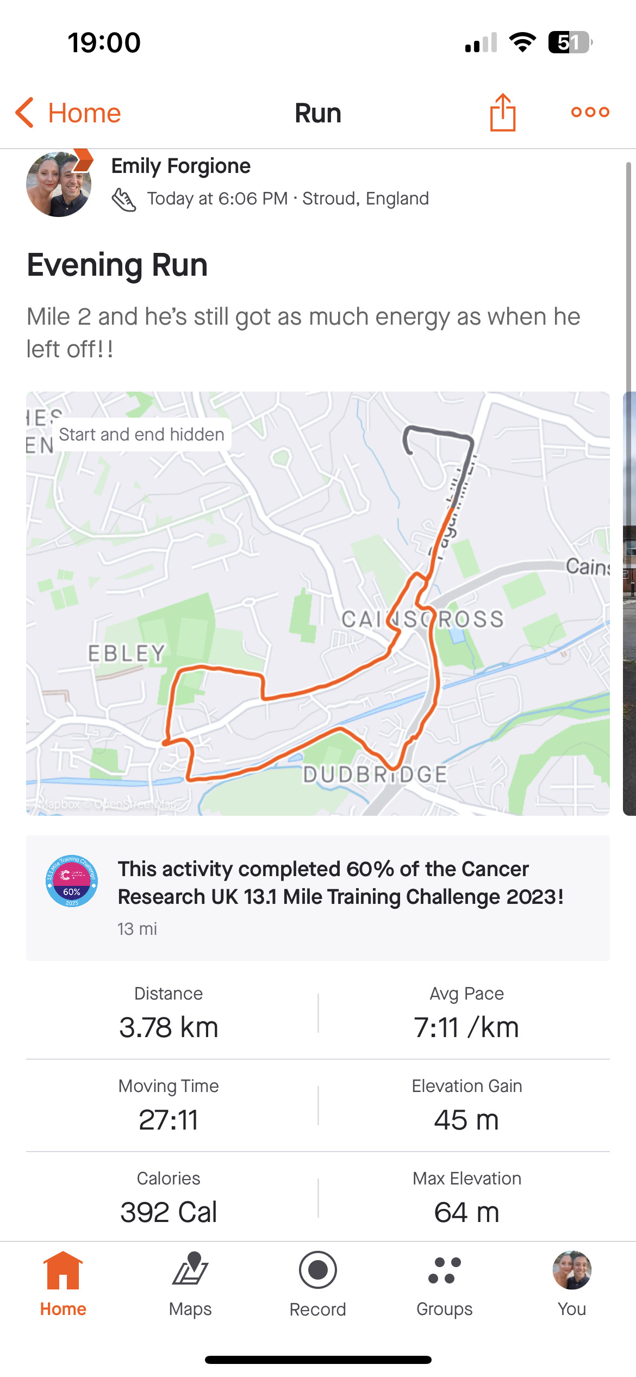
Task: Tap the running shoe icon
Action: (124, 200)
